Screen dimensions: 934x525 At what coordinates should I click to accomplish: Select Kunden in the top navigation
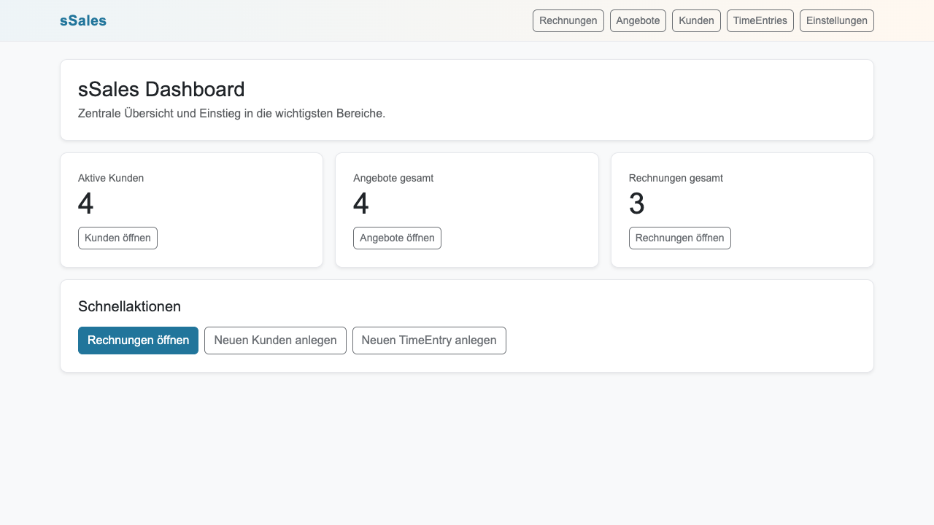point(696,20)
